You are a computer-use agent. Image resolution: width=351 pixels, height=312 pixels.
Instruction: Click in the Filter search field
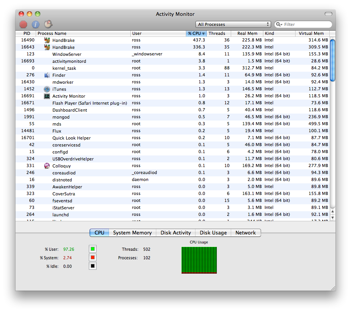(306, 24)
